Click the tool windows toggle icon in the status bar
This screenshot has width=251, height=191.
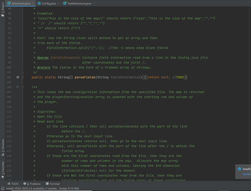pyautogui.click(x=3, y=188)
